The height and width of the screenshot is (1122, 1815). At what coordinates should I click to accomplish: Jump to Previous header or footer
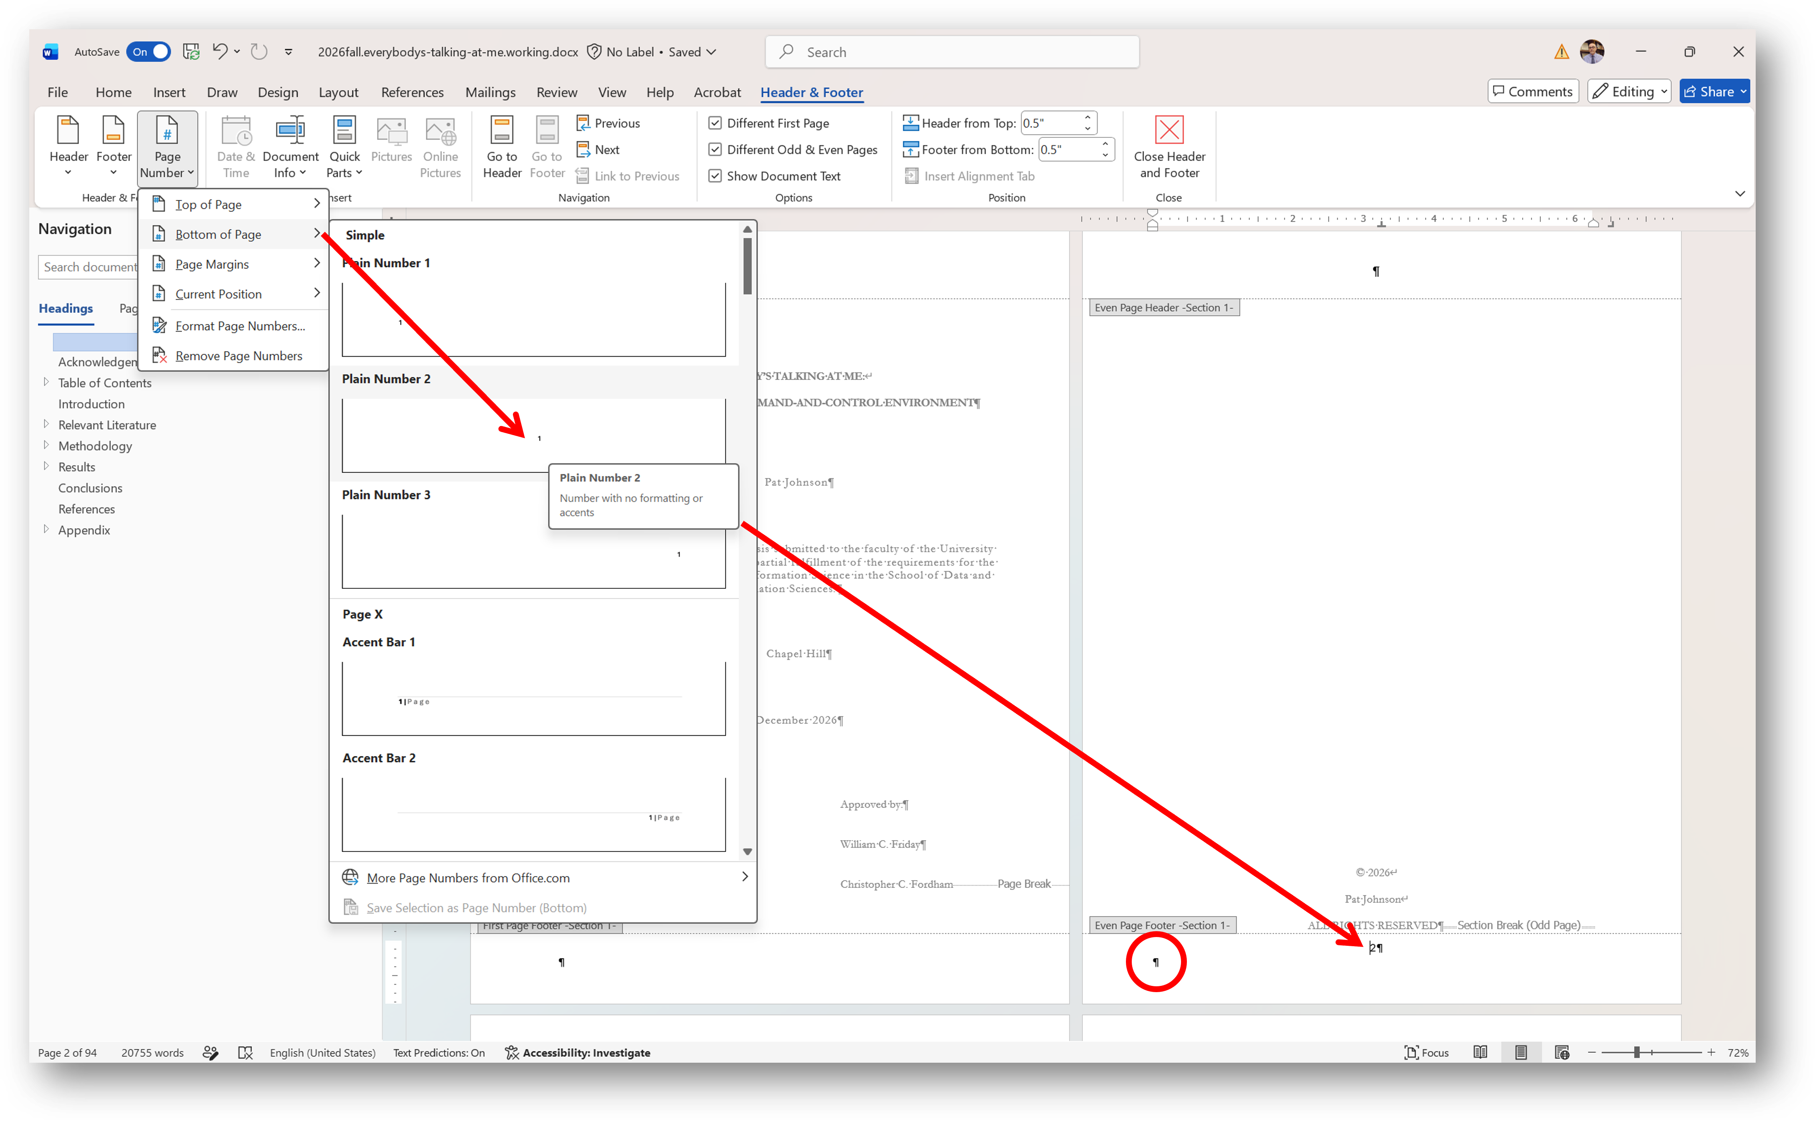tap(608, 123)
